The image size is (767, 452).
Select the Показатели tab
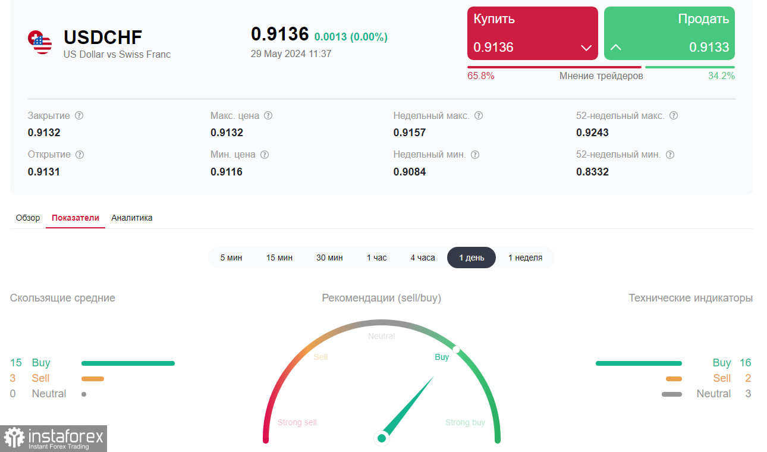(x=76, y=218)
